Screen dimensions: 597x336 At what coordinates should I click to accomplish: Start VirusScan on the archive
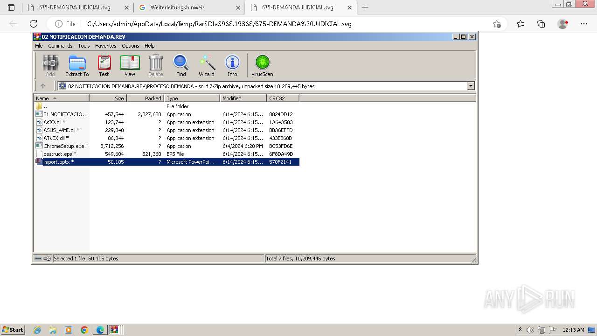pyautogui.click(x=262, y=65)
